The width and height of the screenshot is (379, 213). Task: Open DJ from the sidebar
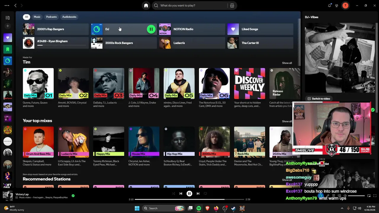[8, 61]
